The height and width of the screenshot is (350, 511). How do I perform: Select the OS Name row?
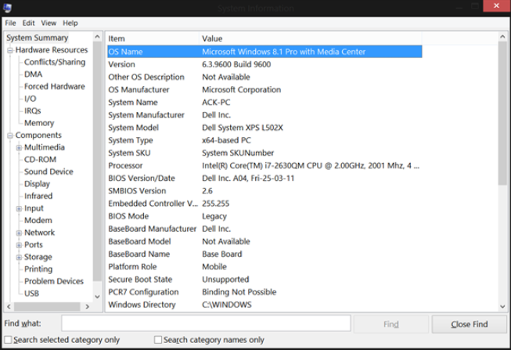[x=264, y=52]
